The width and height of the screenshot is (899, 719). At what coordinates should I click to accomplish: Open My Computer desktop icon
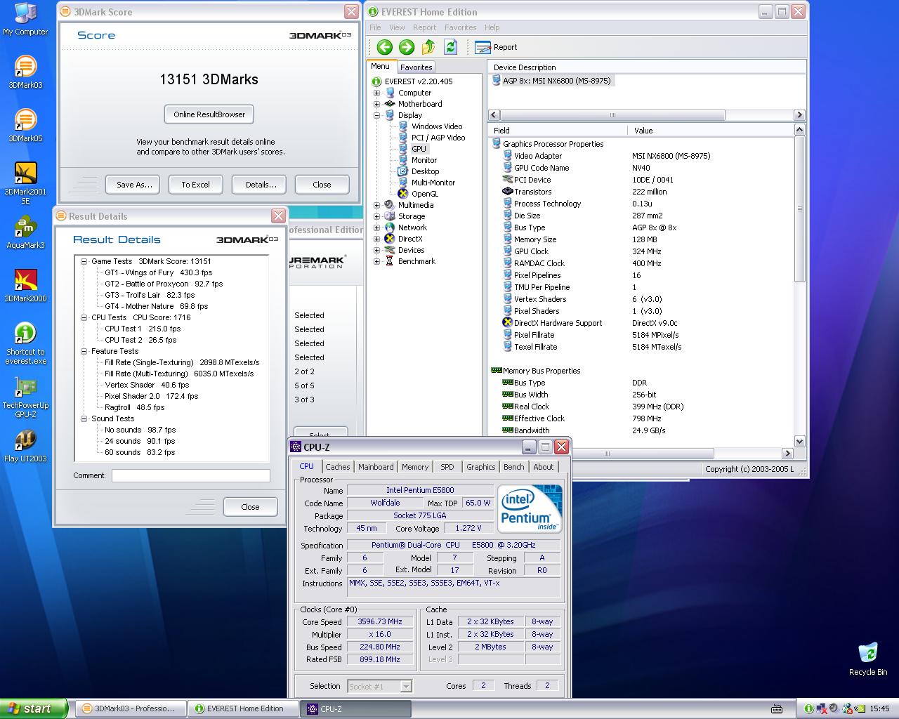pos(25,19)
